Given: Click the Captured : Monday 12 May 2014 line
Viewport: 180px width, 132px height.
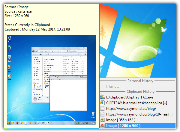Looking at the screenshot, I should [37, 29].
